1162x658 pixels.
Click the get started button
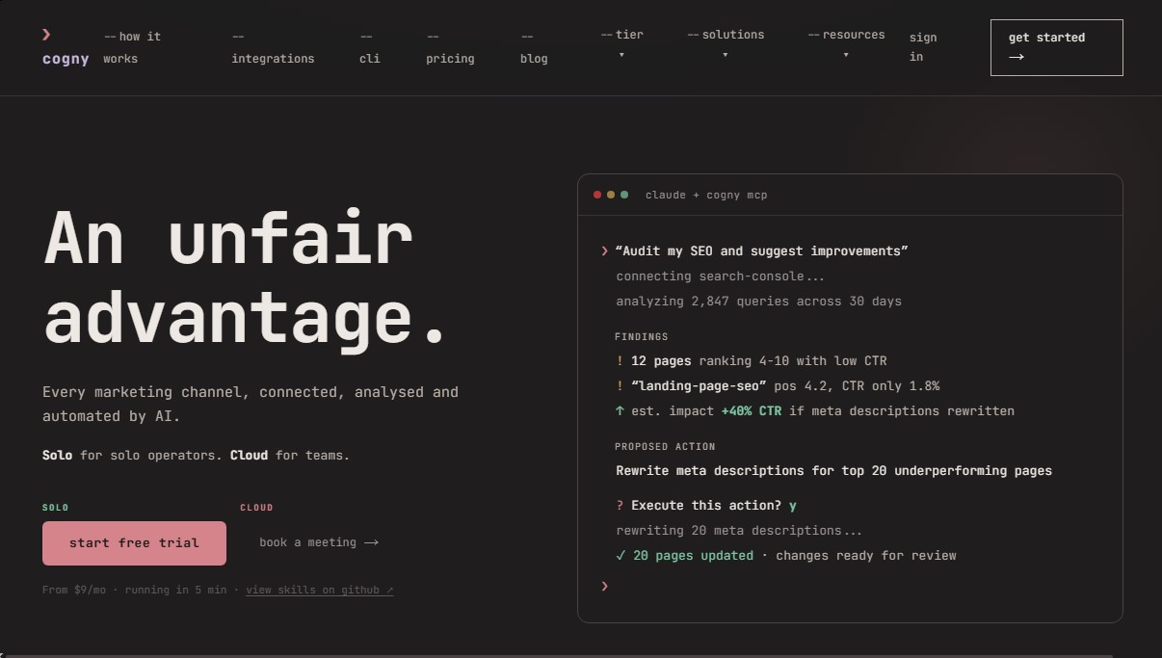pyautogui.click(x=1056, y=47)
